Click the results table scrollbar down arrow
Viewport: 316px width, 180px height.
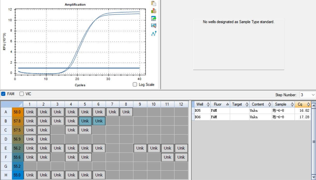point(314,177)
